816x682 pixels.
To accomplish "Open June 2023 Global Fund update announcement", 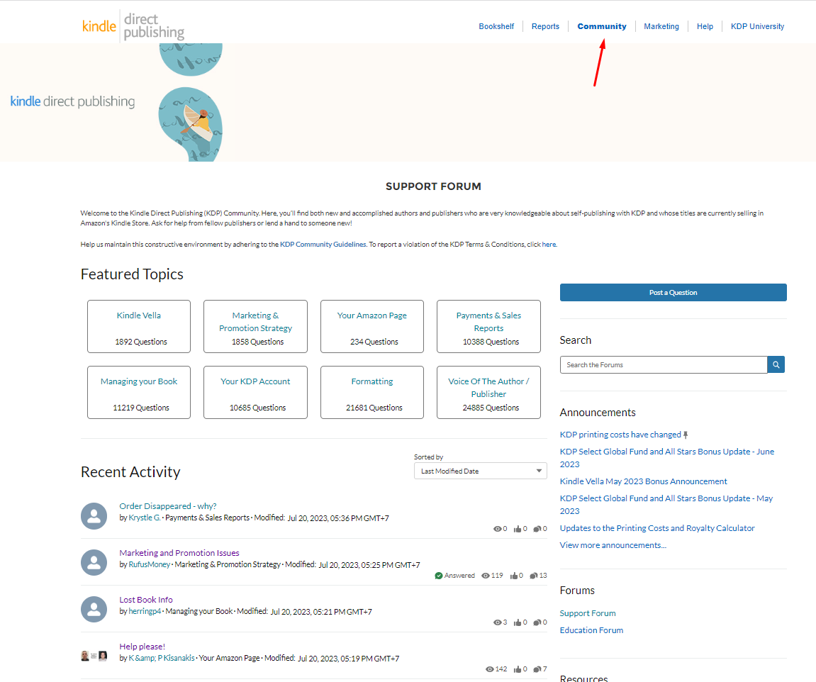I will coord(667,458).
